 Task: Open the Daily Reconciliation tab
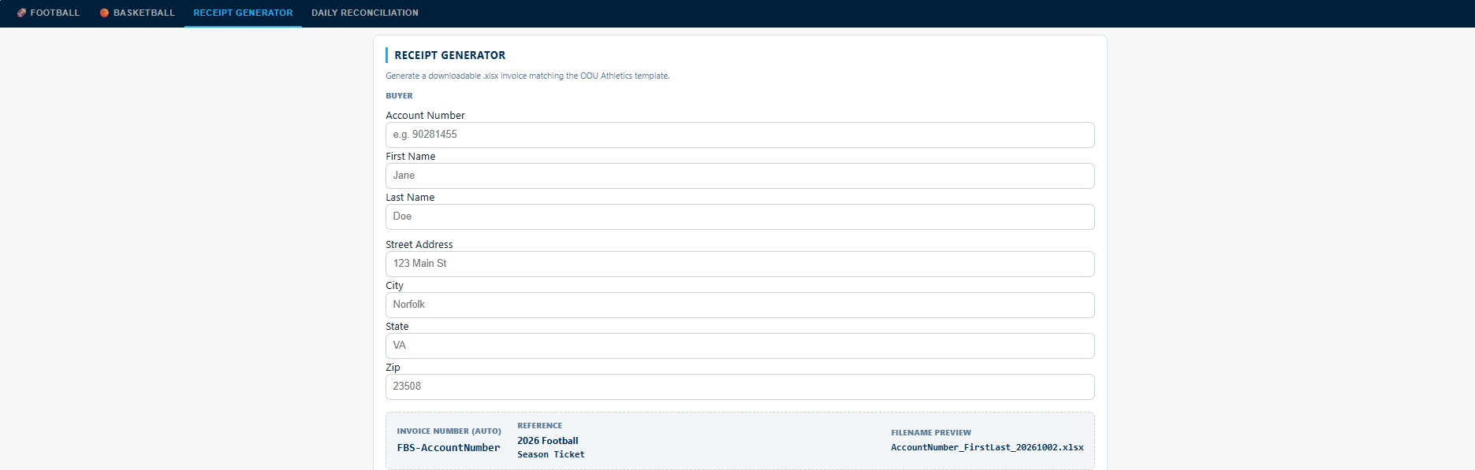(x=365, y=13)
